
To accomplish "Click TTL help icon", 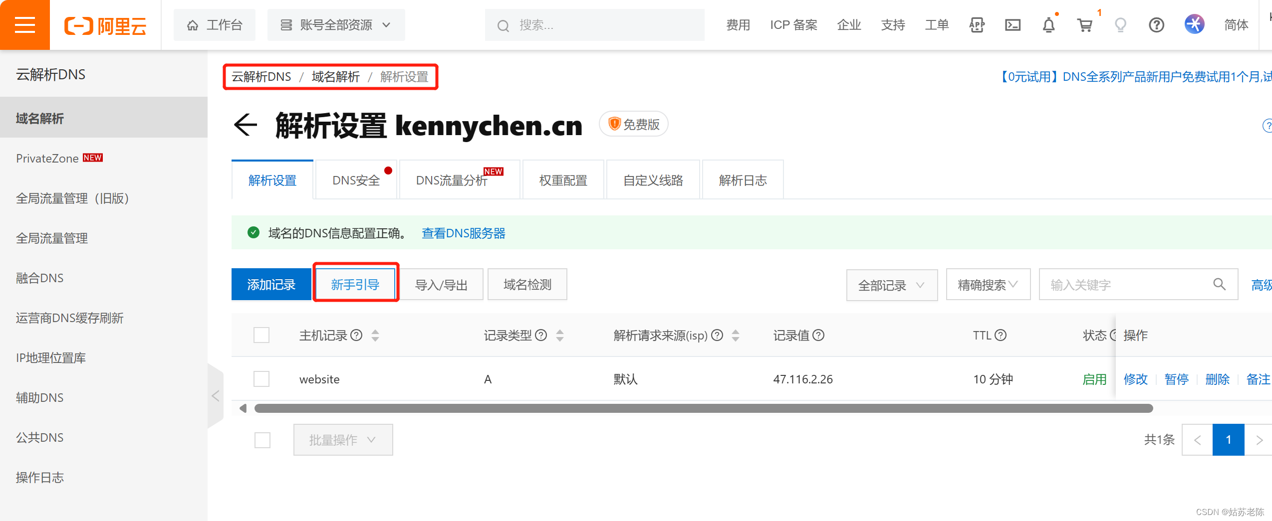I will [1001, 335].
